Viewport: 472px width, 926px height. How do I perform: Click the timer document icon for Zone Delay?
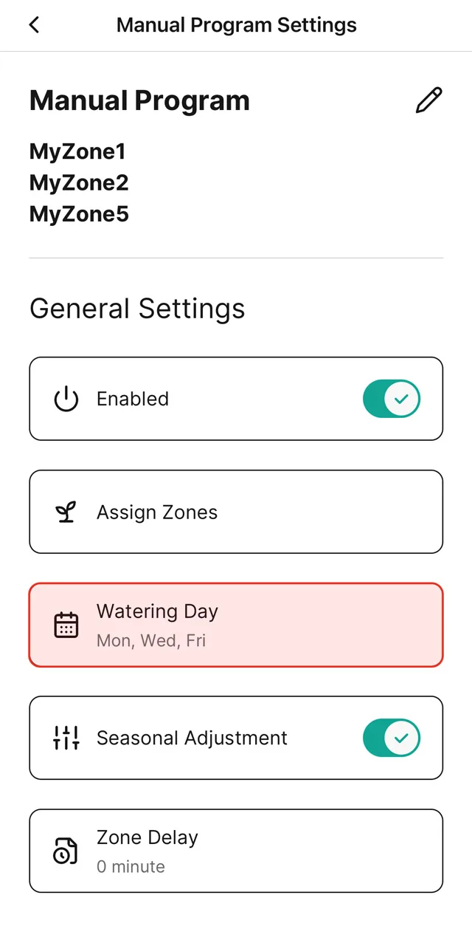pyautogui.click(x=66, y=851)
